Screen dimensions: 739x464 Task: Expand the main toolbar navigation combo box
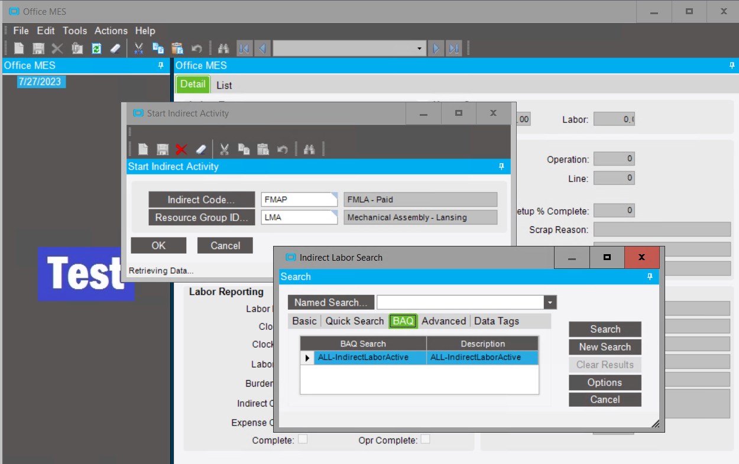click(419, 48)
